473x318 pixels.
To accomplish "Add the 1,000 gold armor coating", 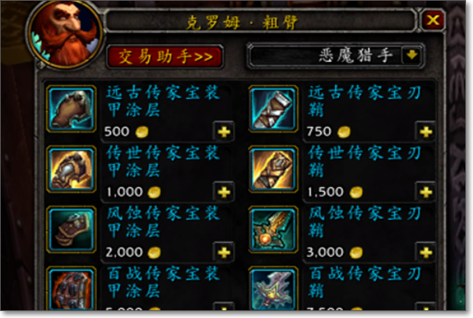I will tap(224, 192).
